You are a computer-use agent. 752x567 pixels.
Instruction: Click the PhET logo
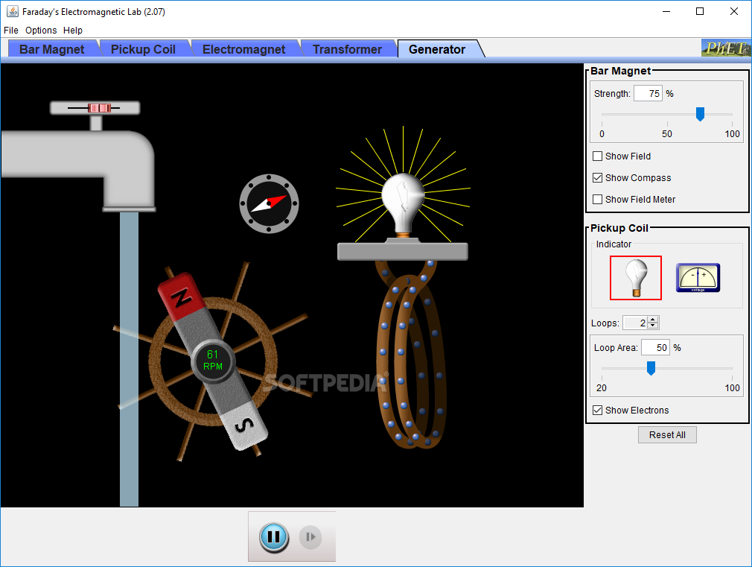point(726,48)
